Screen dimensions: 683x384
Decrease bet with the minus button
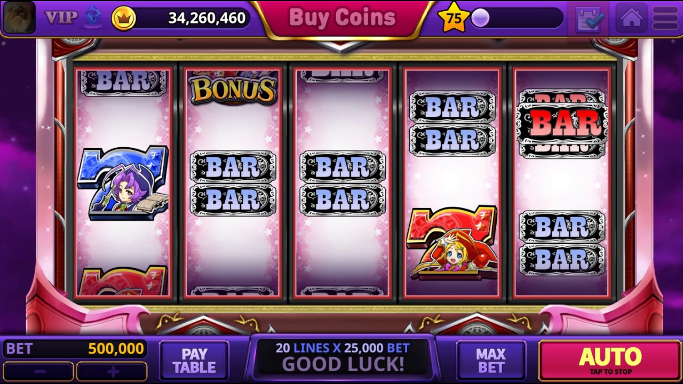[38, 371]
